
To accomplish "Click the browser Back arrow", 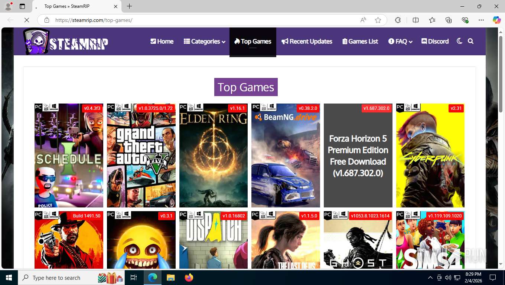I will pos(10,20).
